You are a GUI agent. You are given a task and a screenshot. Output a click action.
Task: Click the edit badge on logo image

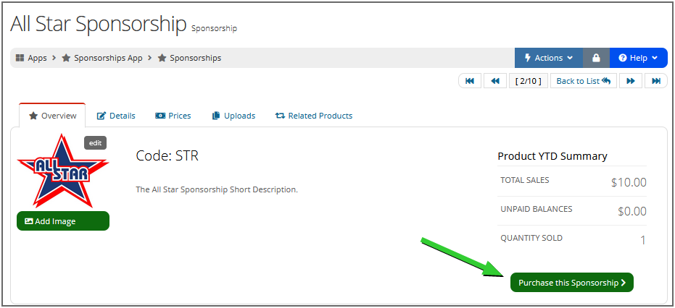(x=95, y=143)
